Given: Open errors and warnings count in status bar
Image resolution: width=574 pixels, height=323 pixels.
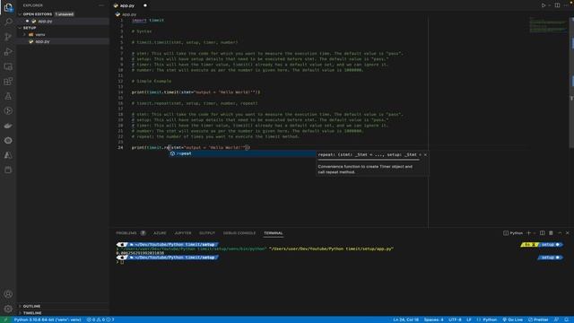Looking at the screenshot, I should 100,319.
